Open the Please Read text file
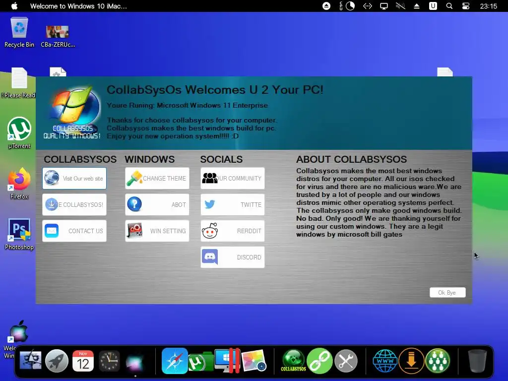Screen dimensions: 508x381 click(19, 83)
